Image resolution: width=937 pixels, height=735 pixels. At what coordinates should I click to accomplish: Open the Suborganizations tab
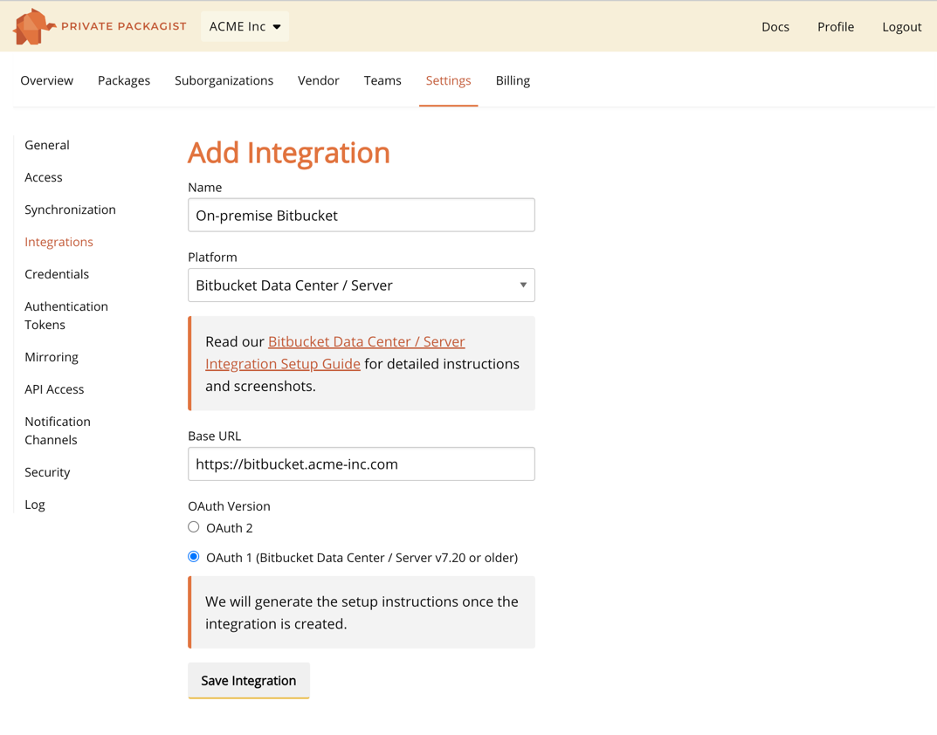(x=224, y=80)
